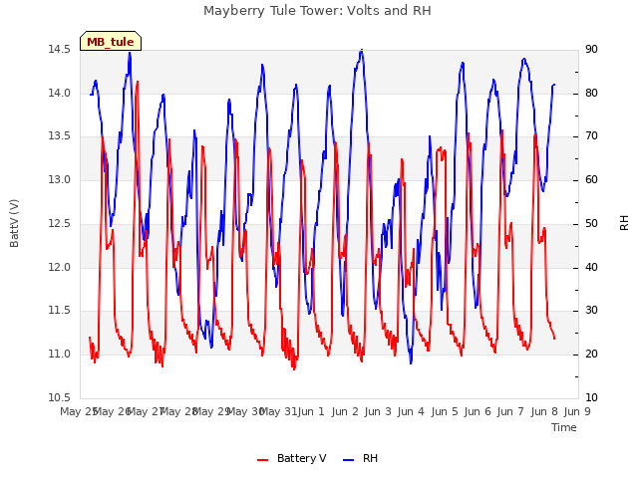Click the 14.5 left axis tick

59,49
